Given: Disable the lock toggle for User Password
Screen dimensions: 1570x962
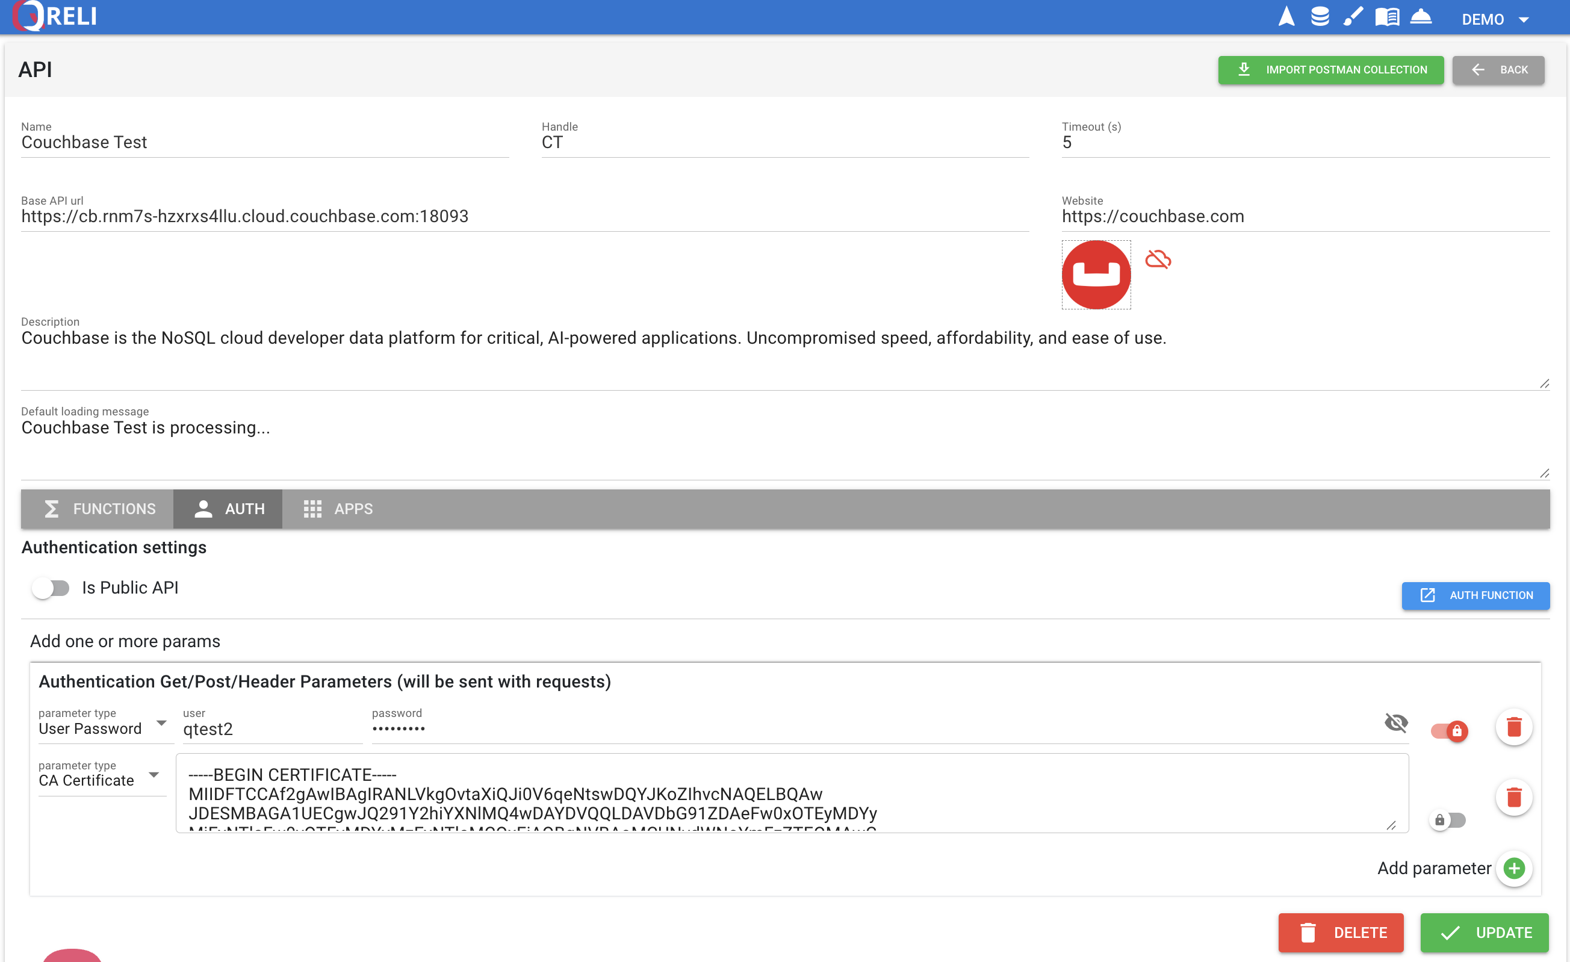Looking at the screenshot, I should pos(1449,731).
